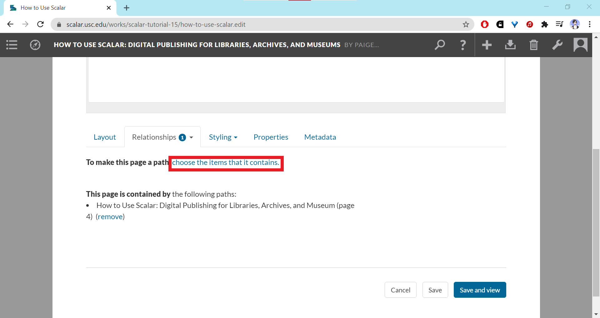Expand the Styling dropdown
The image size is (600, 318).
point(223,137)
